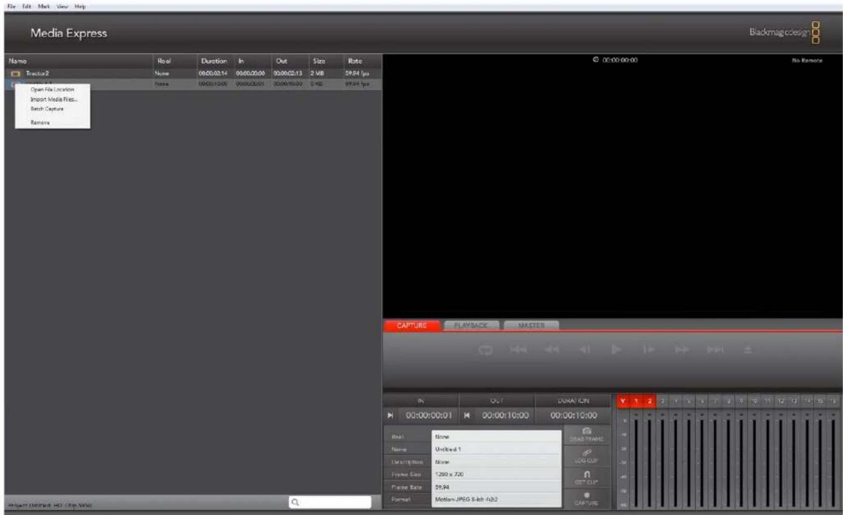Click the Blackmagicdesign logo
This screenshot has width=843, height=515.
point(785,33)
